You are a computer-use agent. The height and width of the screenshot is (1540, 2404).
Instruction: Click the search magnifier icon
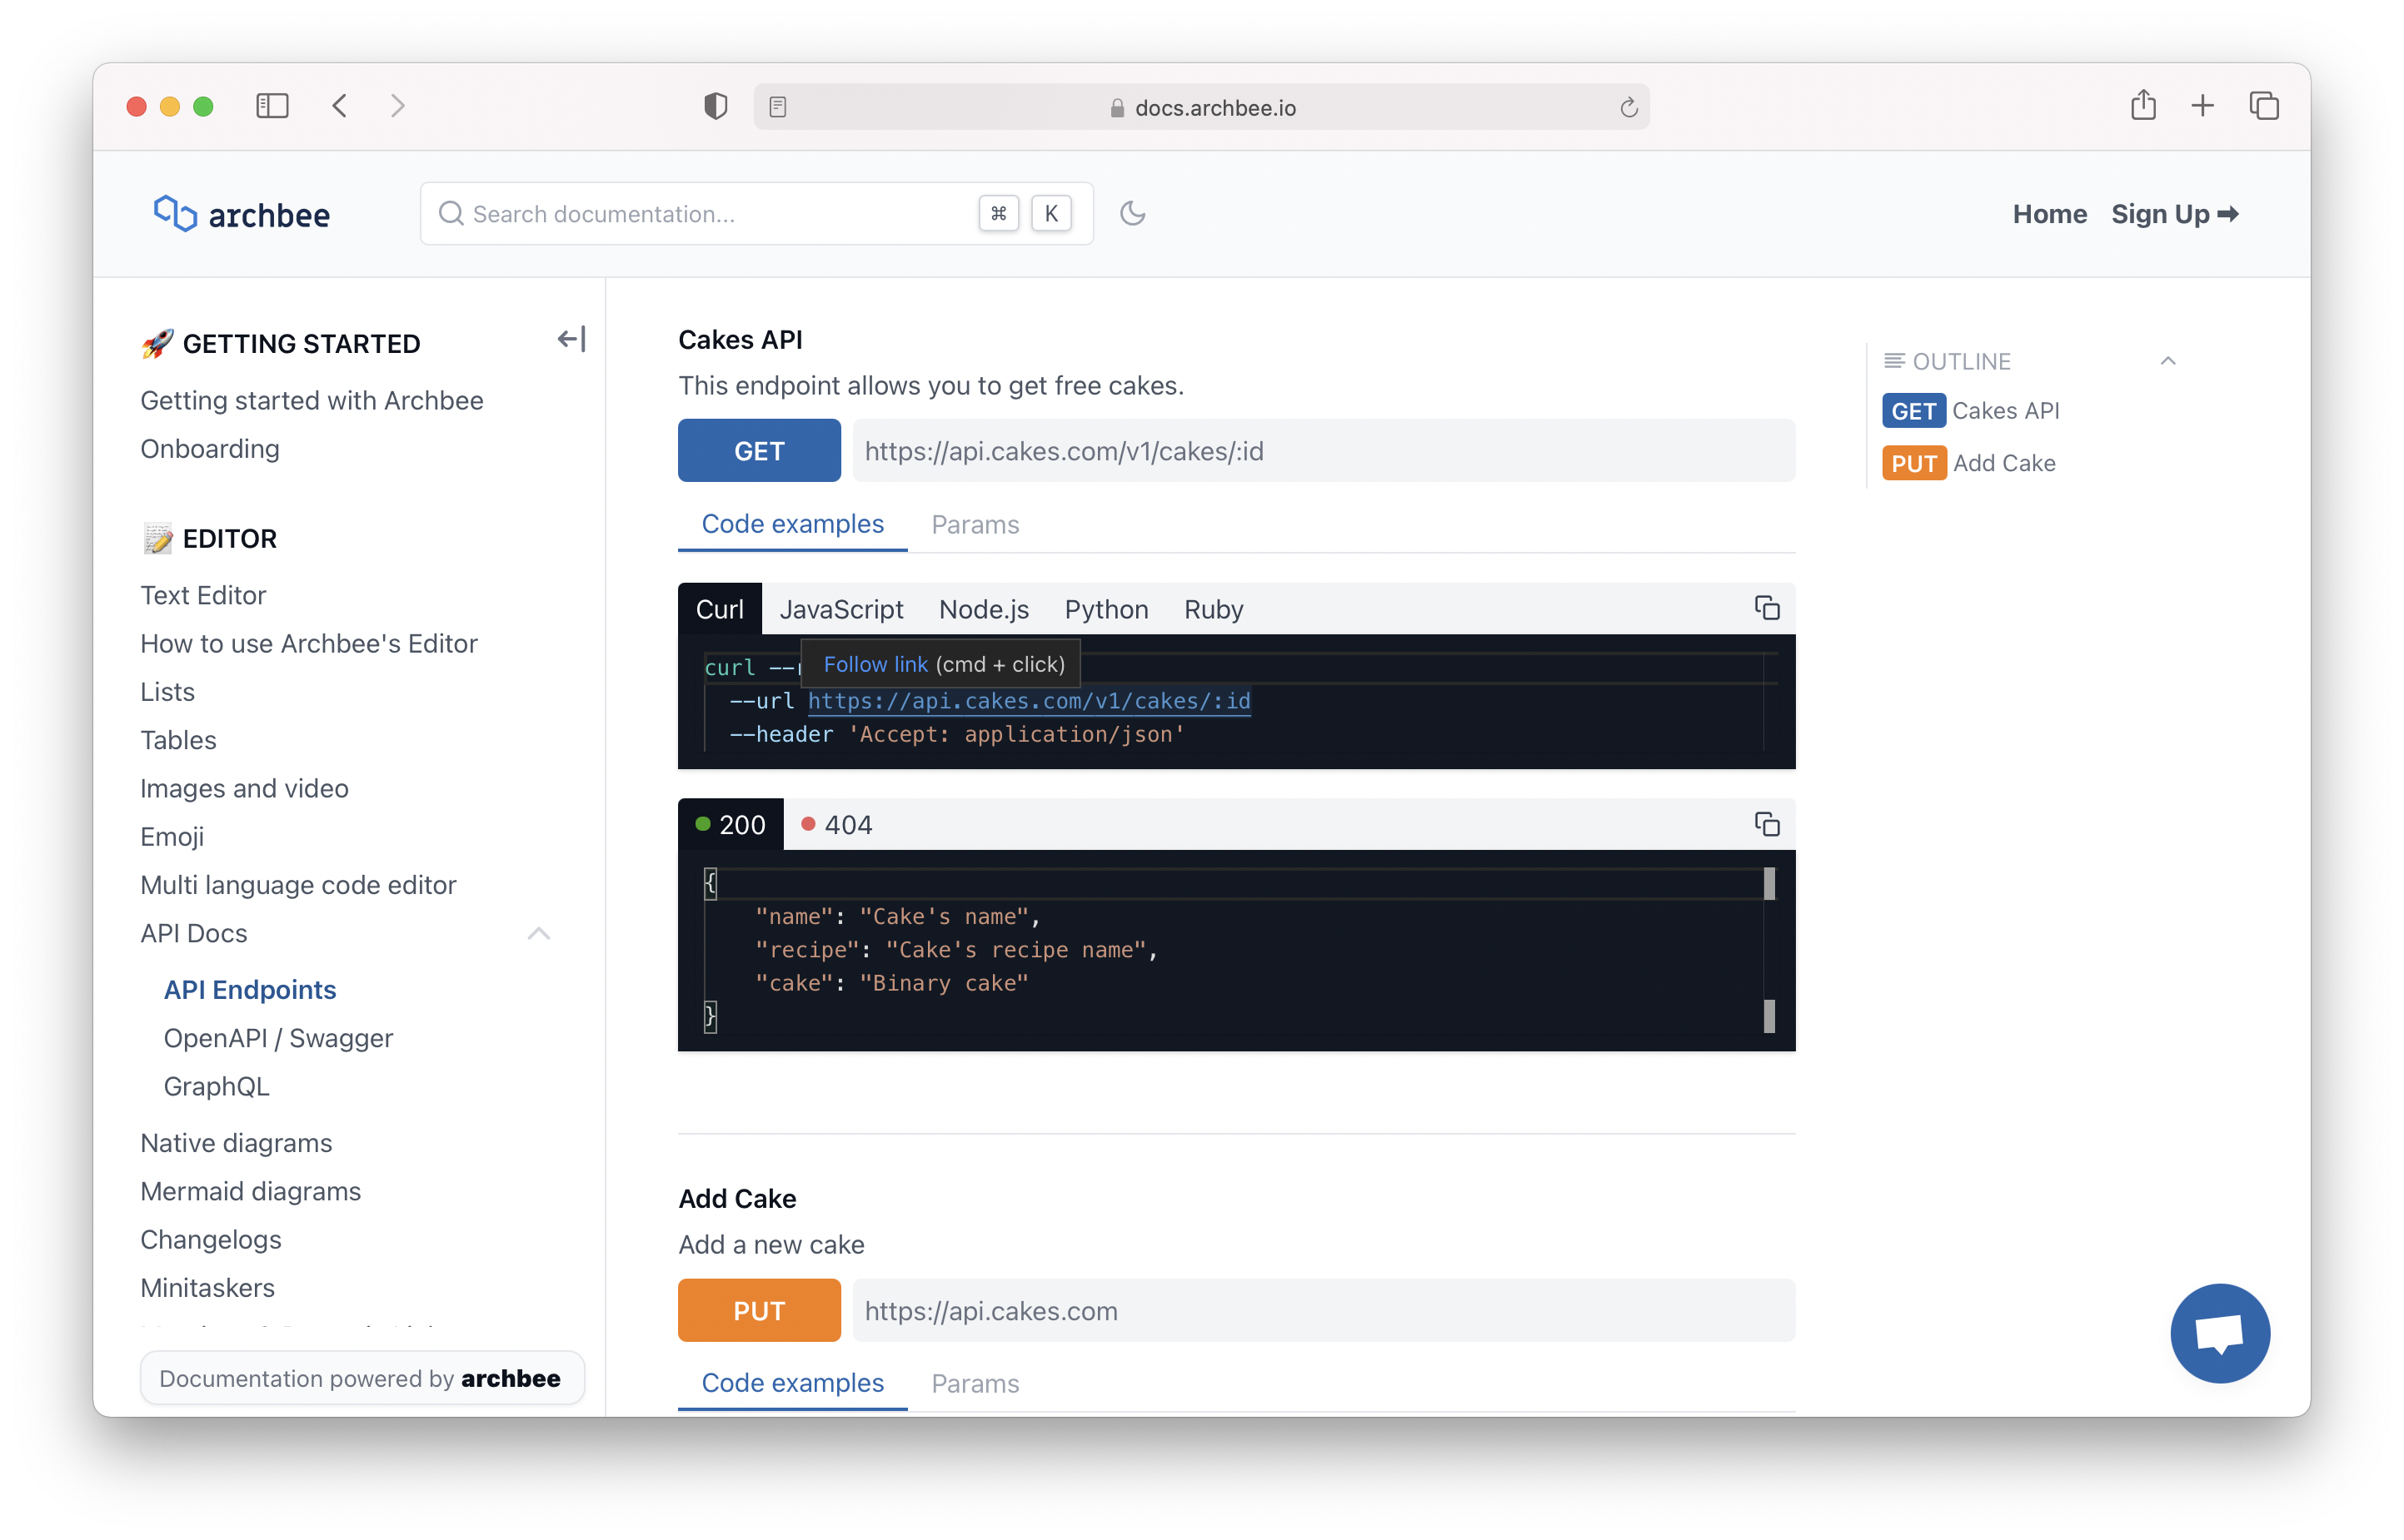[x=451, y=213]
